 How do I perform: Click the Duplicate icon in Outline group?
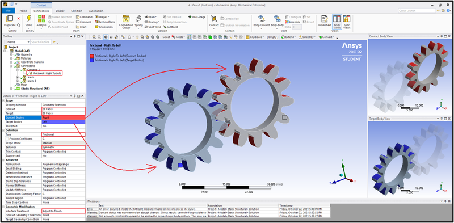[x=10, y=19]
